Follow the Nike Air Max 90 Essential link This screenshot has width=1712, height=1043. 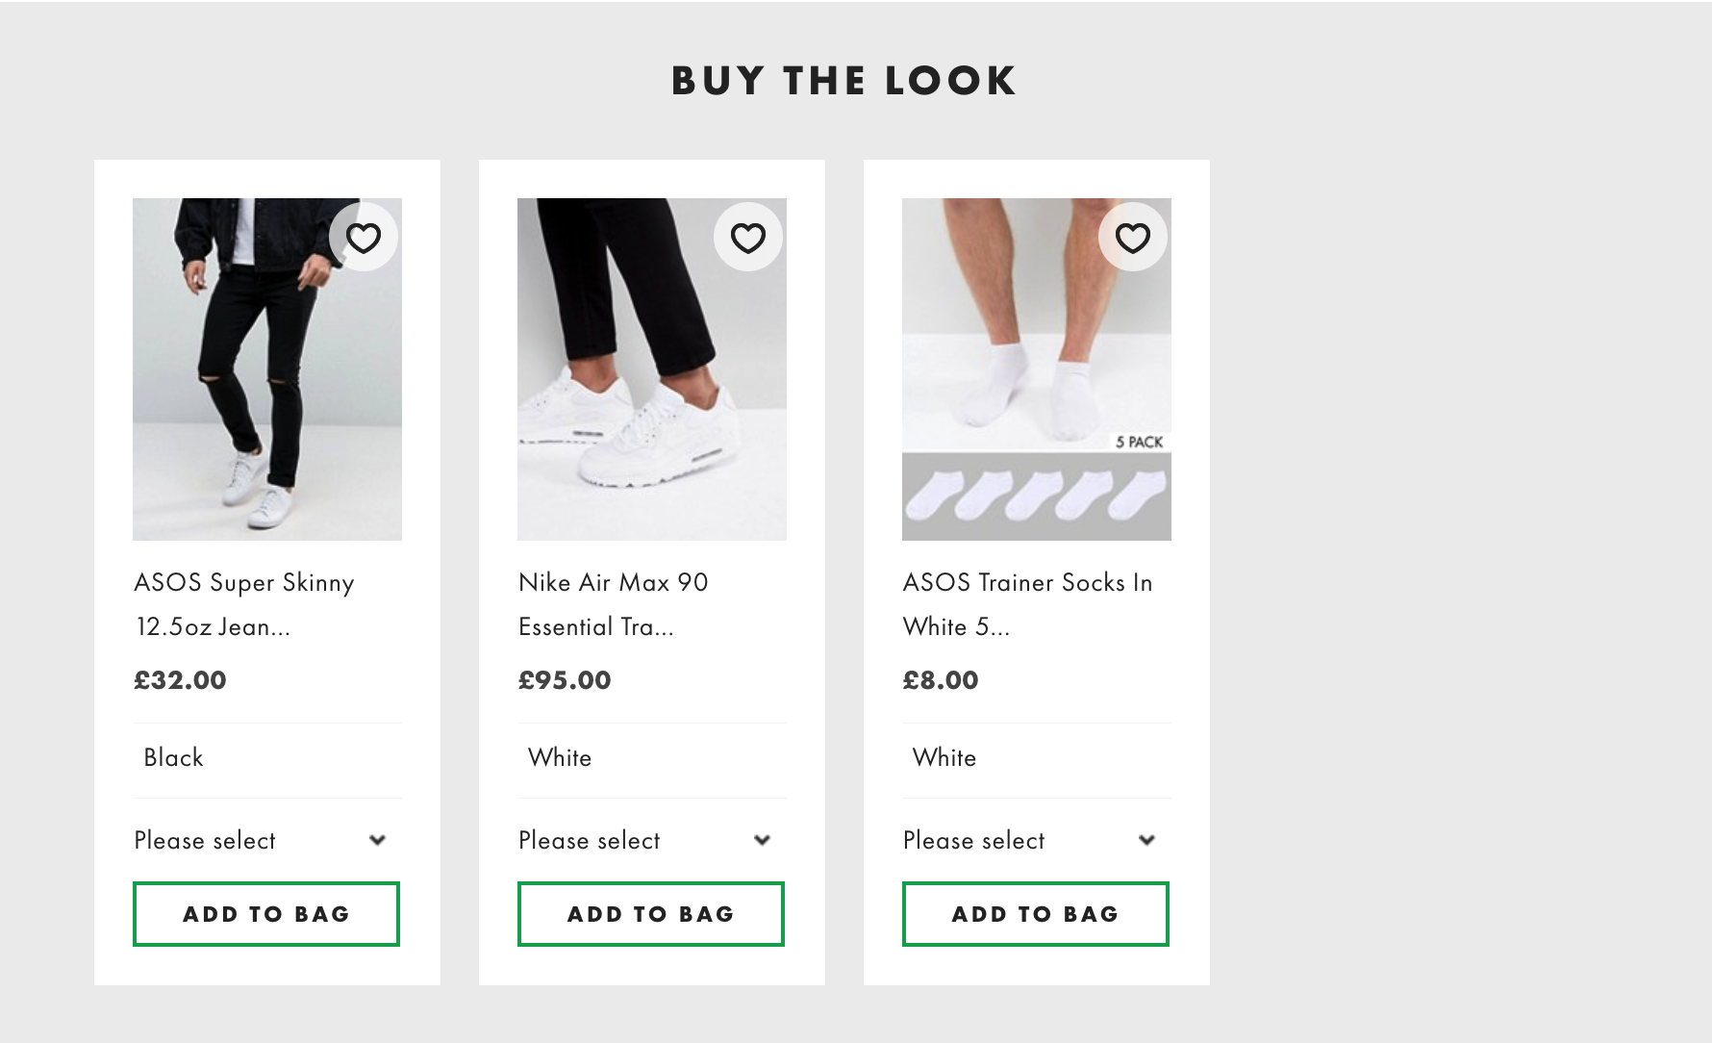pyautogui.click(x=614, y=604)
